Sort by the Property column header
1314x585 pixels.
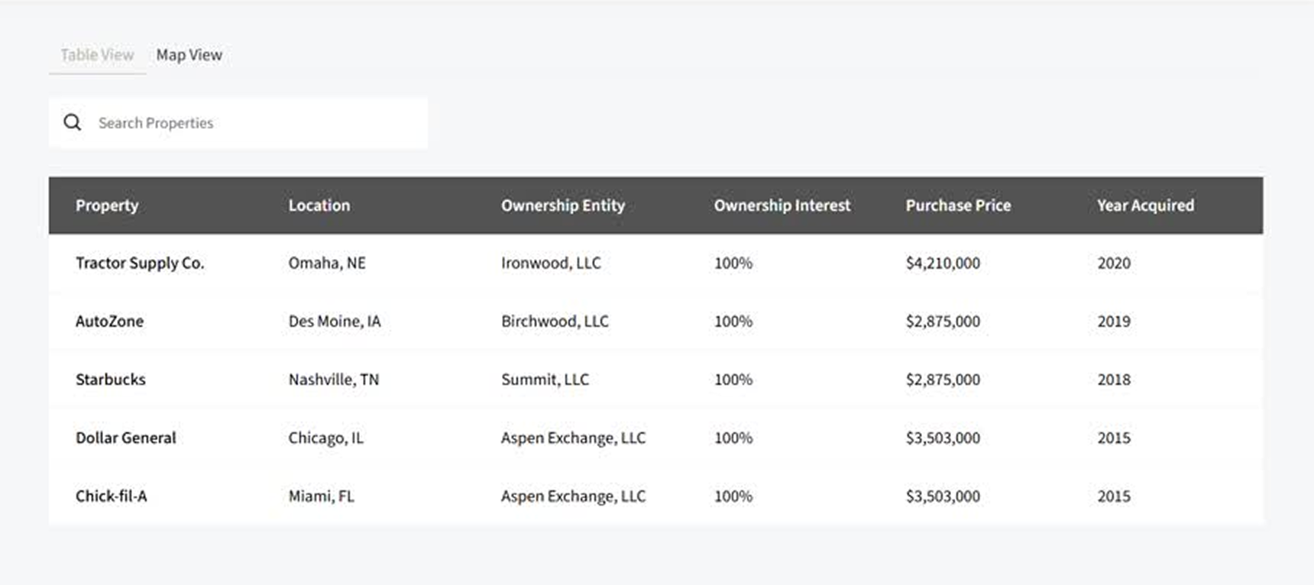pyautogui.click(x=107, y=205)
